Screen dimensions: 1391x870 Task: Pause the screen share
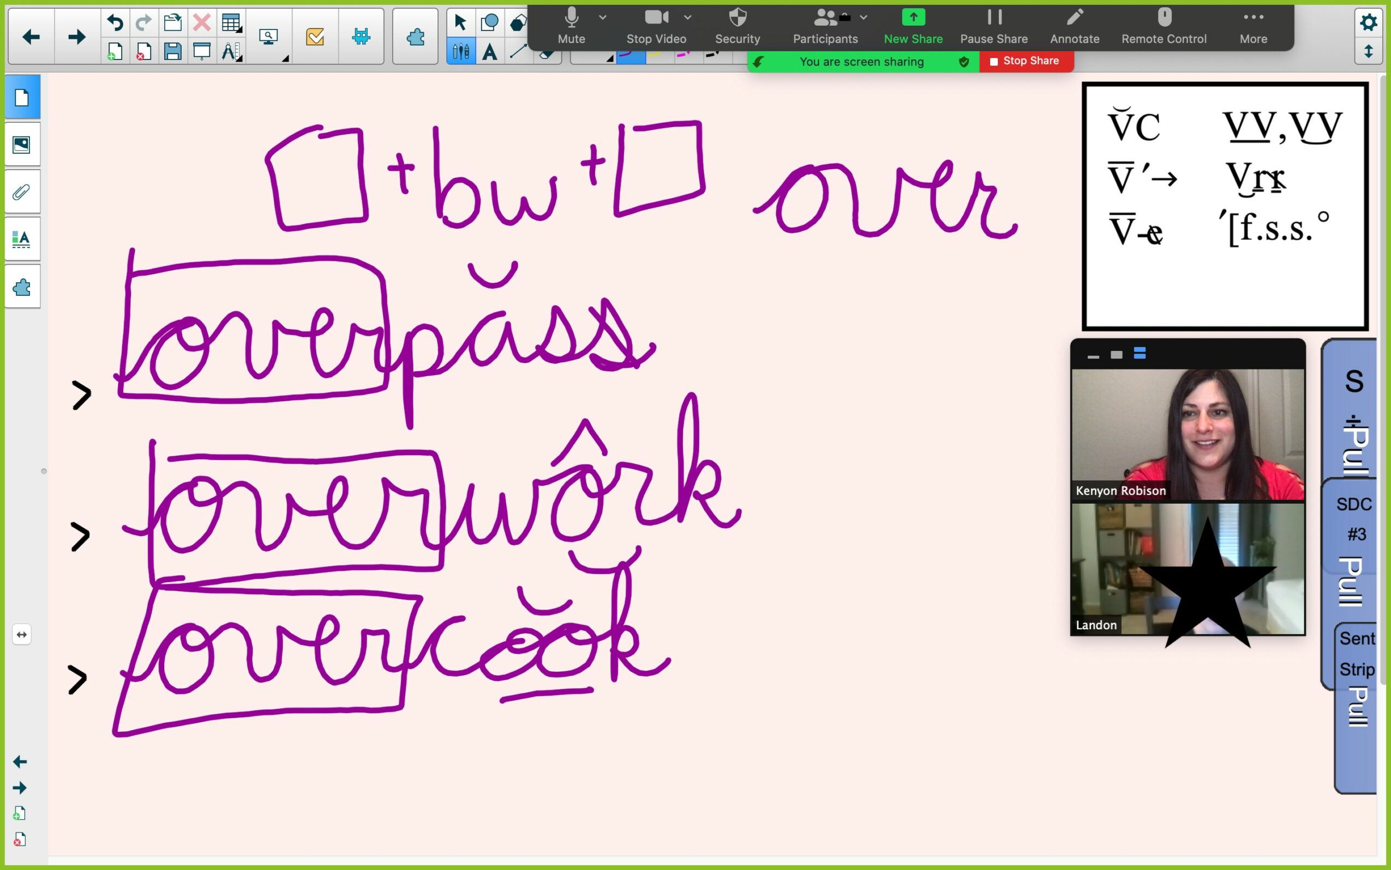coord(994,26)
